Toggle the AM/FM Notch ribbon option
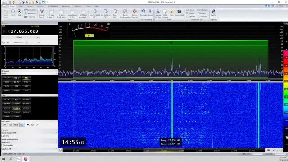The width and height of the screenshot is (288, 162). [x=95, y=13]
